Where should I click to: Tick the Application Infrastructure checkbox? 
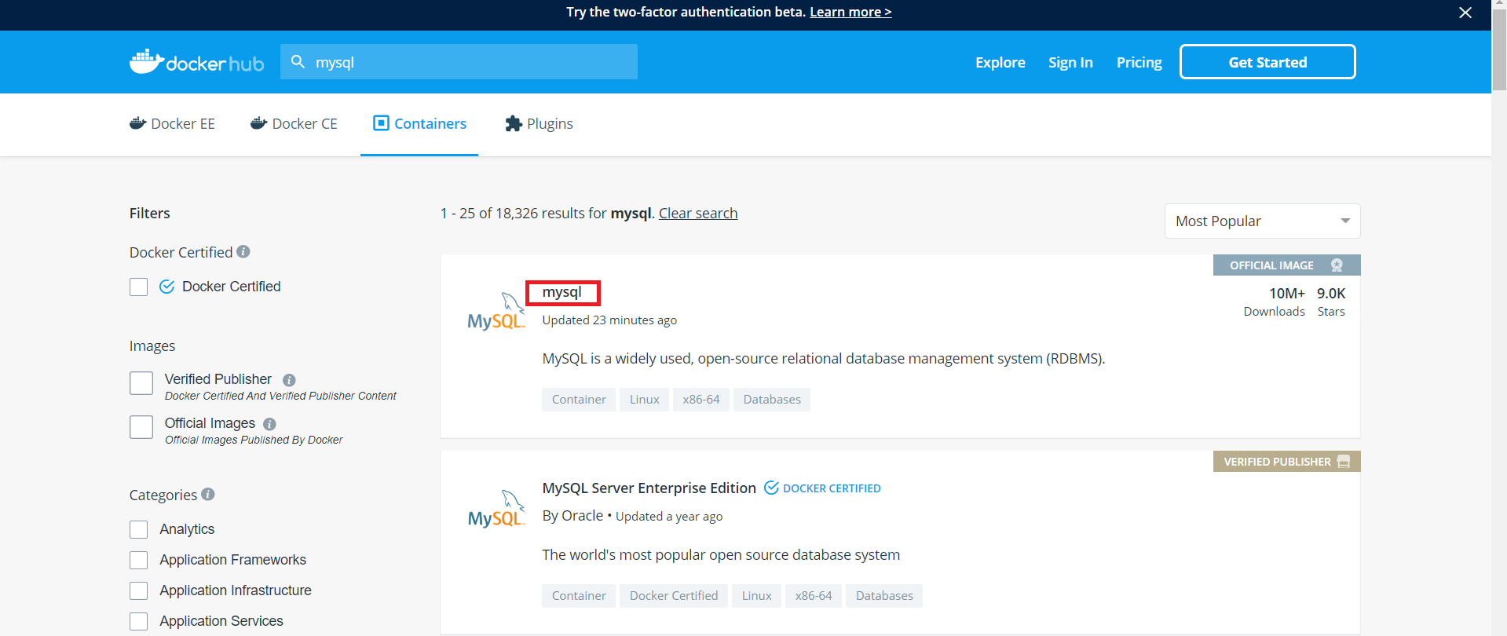tap(139, 591)
